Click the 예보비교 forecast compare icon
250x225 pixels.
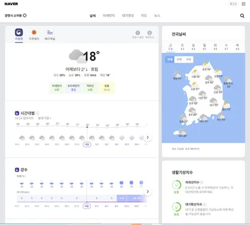pos(149,33)
